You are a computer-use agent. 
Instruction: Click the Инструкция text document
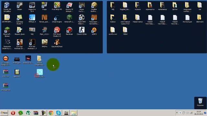(187, 18)
